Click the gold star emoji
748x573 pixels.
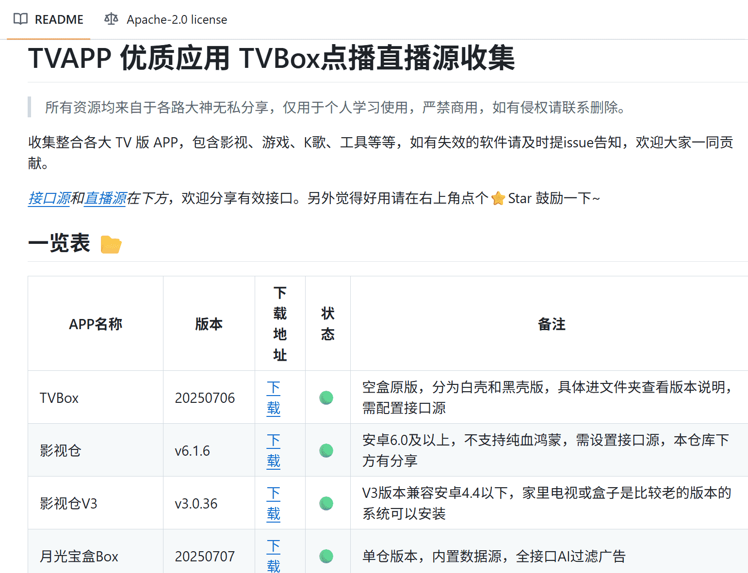(x=498, y=198)
